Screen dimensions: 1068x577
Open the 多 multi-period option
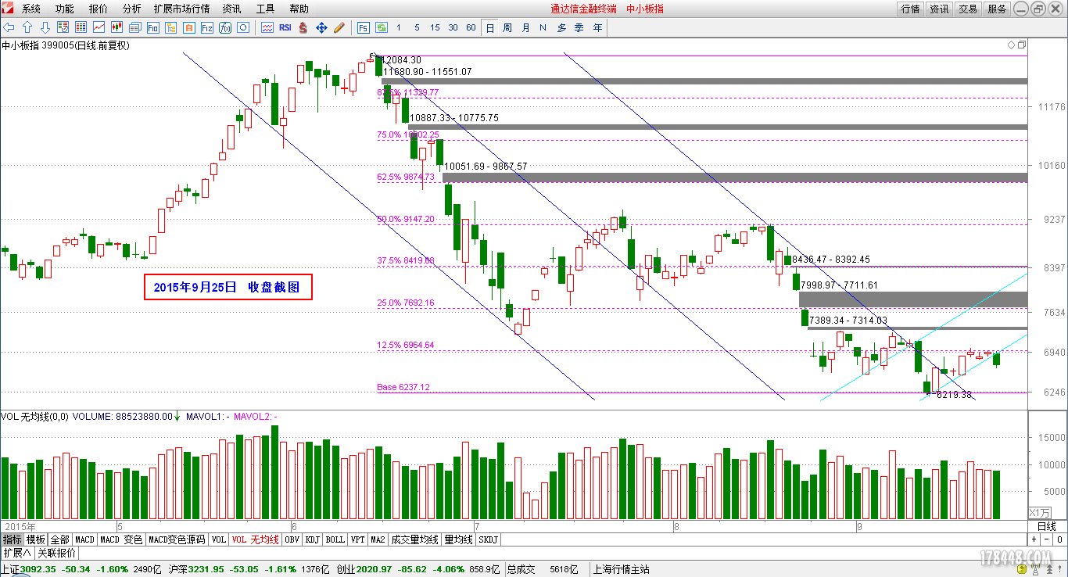coord(561,27)
